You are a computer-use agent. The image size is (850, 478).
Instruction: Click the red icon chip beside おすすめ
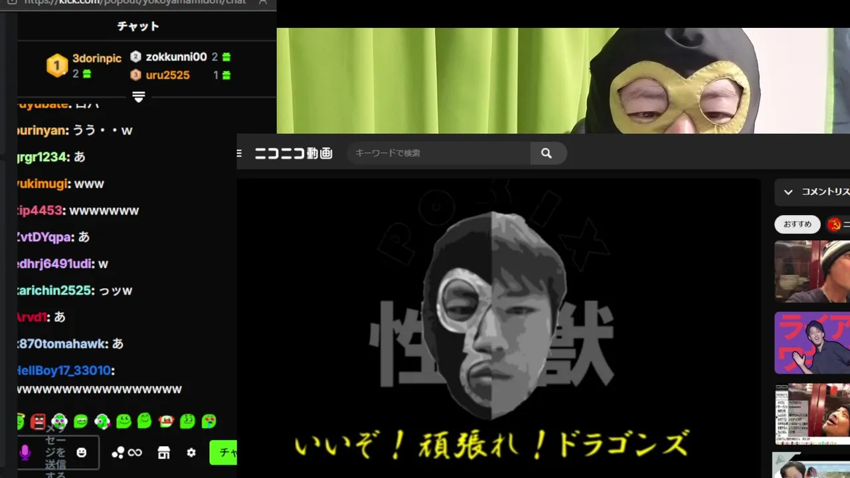click(835, 224)
